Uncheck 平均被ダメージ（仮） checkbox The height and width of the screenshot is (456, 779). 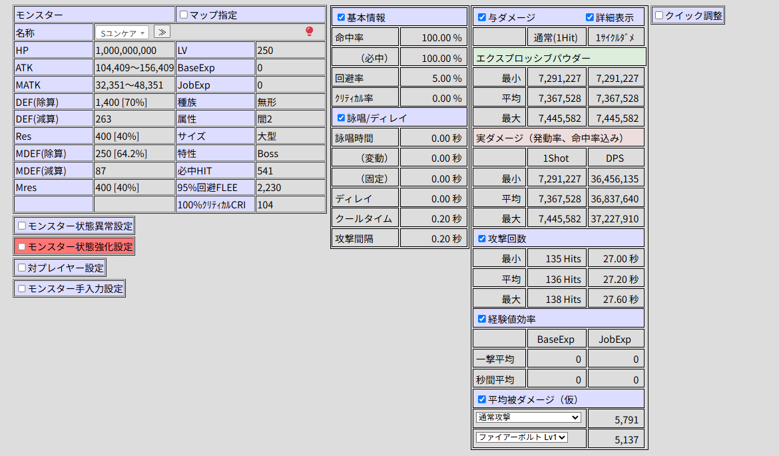coord(483,399)
